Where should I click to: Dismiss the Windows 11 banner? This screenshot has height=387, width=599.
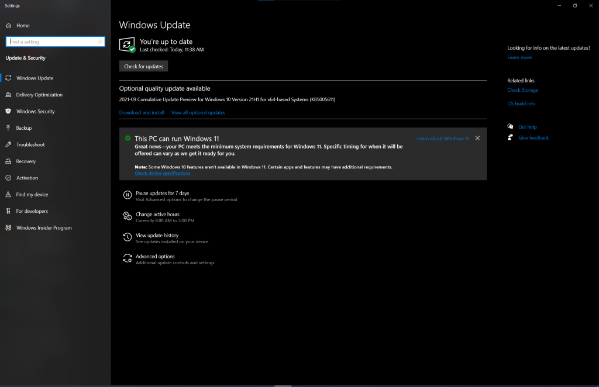(477, 139)
